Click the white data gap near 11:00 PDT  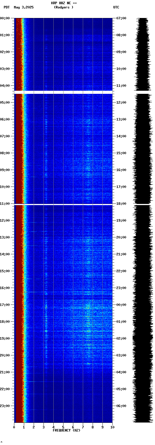(x=63, y=205)
